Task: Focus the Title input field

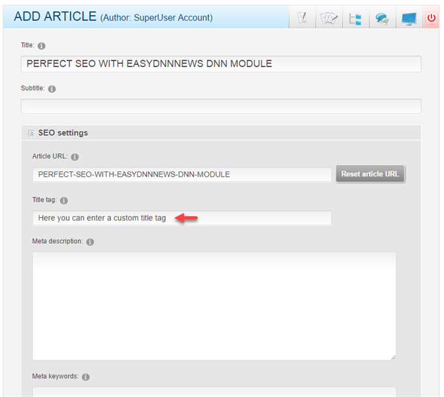Action: click(x=221, y=64)
